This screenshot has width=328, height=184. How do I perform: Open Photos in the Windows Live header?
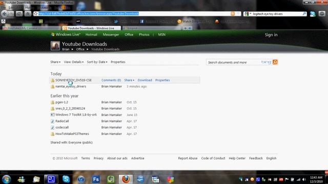[144, 35]
